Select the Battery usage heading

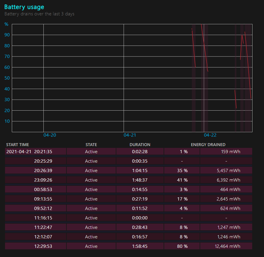coord(24,7)
